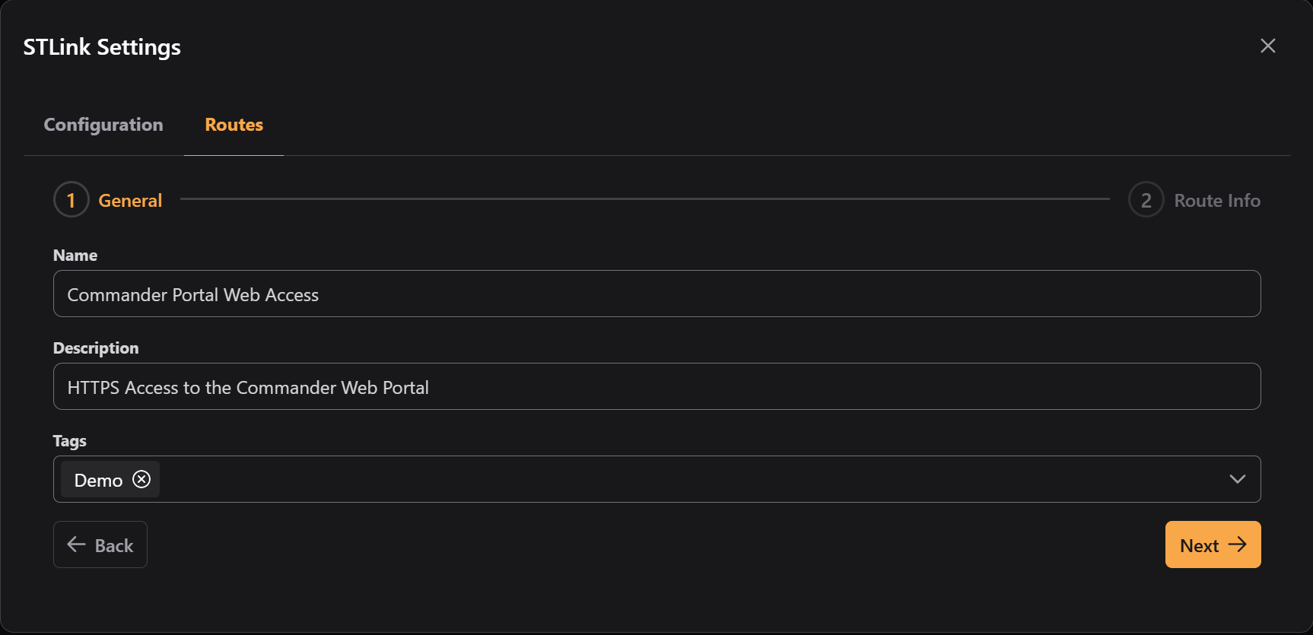The image size is (1313, 635).
Task: Select the Routes tab
Action: 234,125
